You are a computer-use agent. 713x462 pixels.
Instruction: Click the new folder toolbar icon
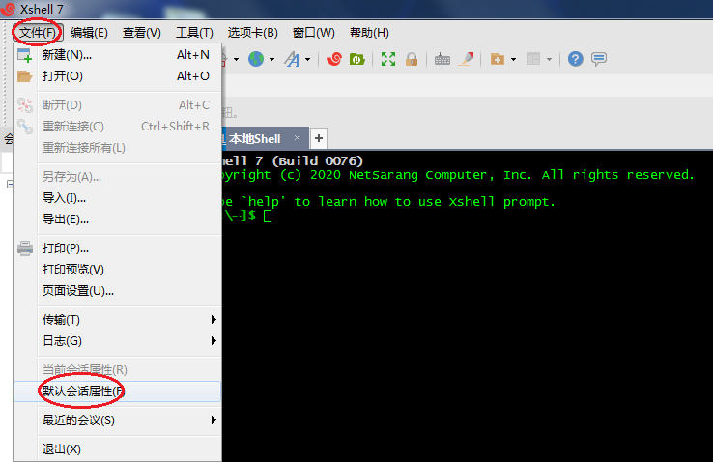pos(497,59)
